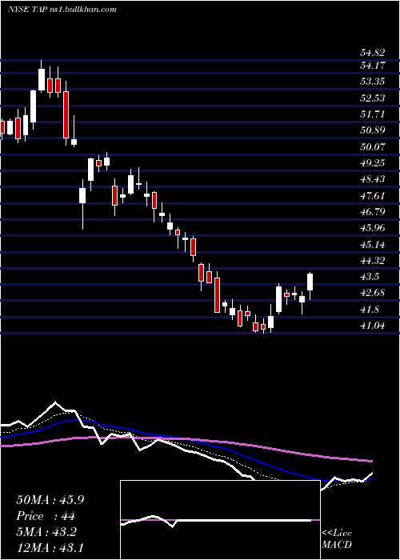Click the 52.53 price label
The height and width of the screenshot is (560, 400).
(x=372, y=98)
